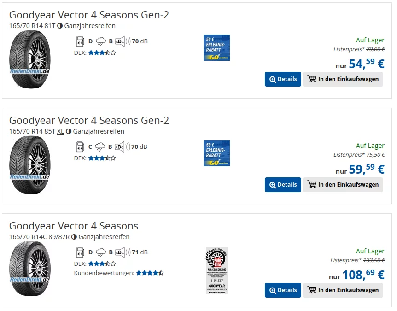Viewport: 397px width, 311px height.
Task: Click the tire image of the second listing
Action: click(x=29, y=164)
